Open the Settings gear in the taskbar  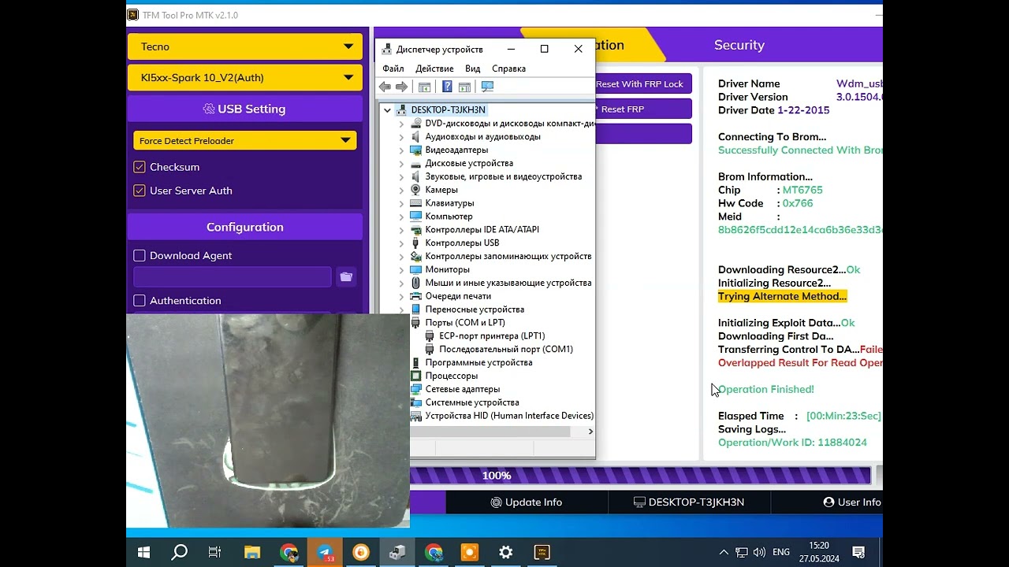(x=506, y=552)
